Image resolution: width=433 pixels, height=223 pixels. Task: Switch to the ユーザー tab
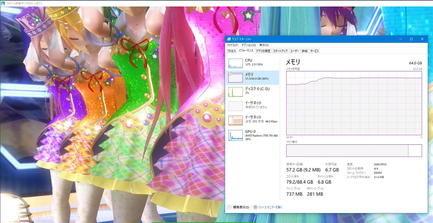click(x=294, y=51)
